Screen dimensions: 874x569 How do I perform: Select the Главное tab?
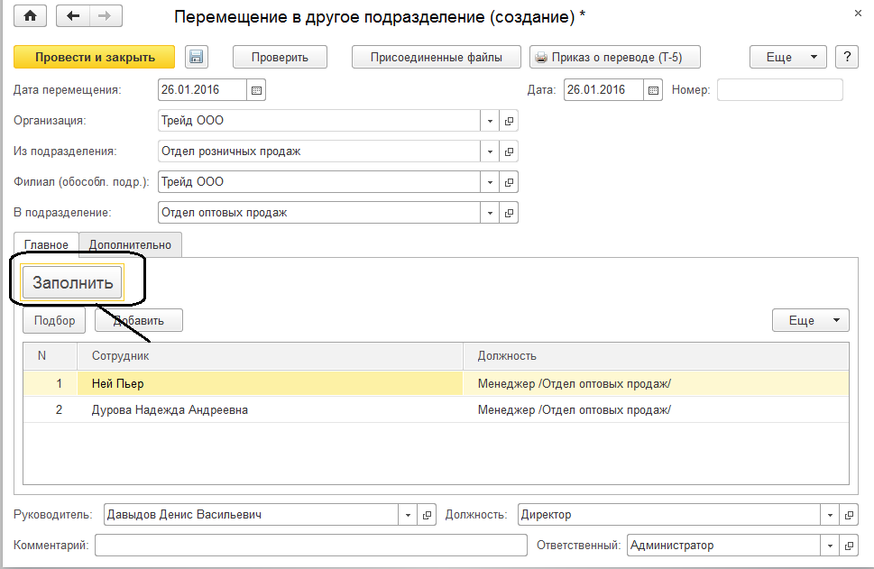point(47,244)
